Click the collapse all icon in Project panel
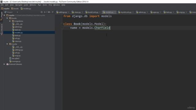 point(45,12)
